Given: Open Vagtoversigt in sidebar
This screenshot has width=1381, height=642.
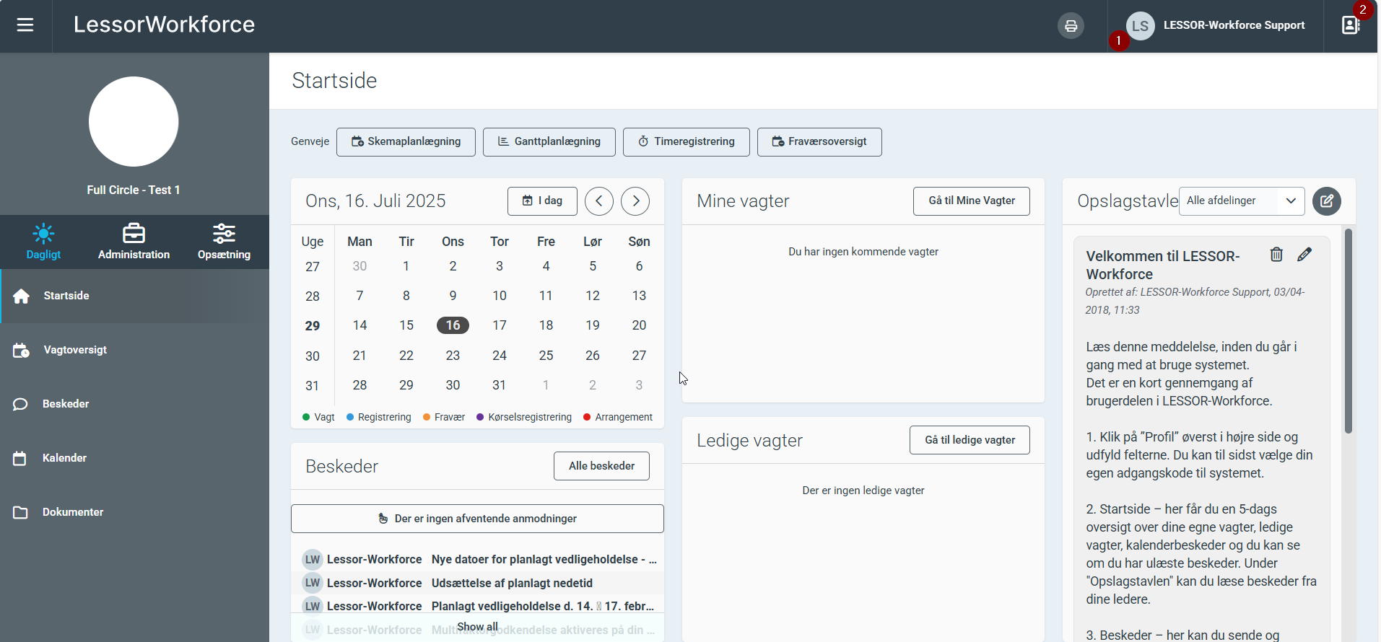Looking at the screenshot, I should pyautogui.click(x=75, y=350).
